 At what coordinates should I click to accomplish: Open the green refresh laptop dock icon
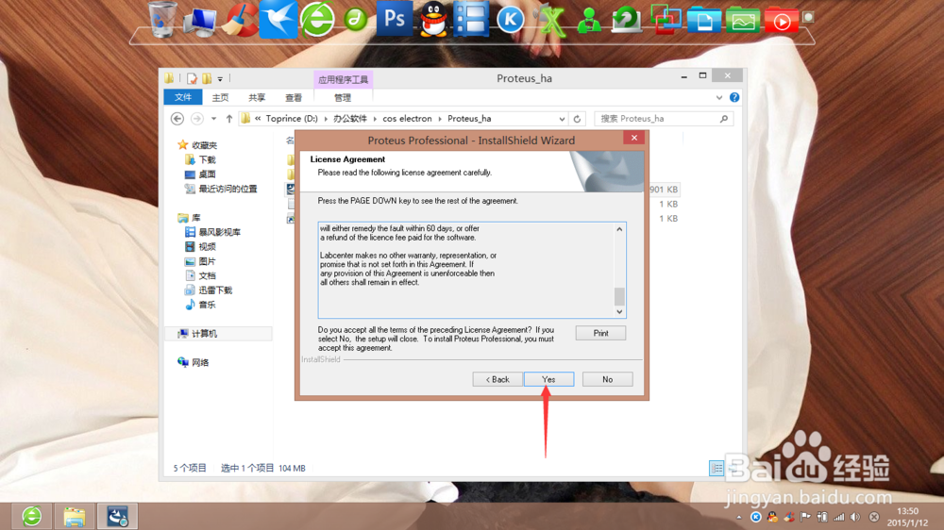tap(627, 19)
